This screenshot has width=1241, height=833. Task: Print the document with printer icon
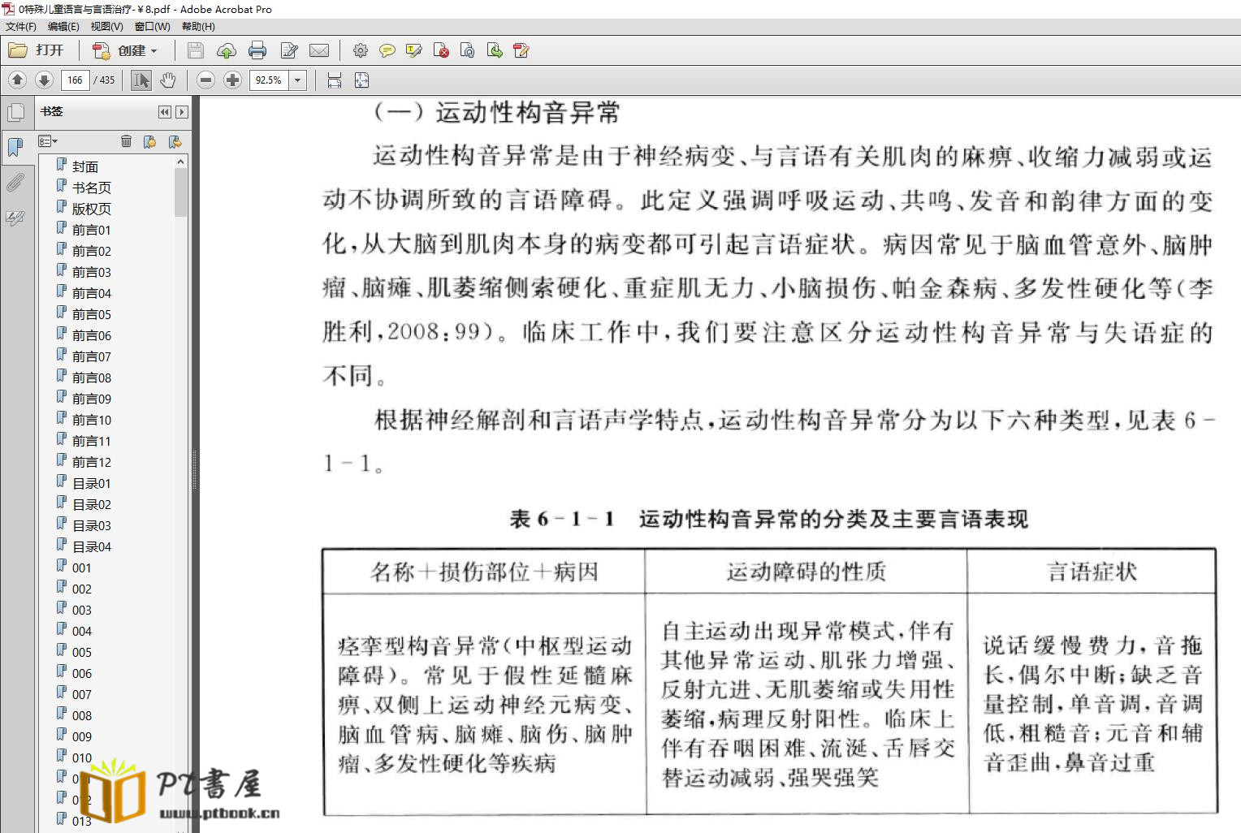(x=257, y=50)
